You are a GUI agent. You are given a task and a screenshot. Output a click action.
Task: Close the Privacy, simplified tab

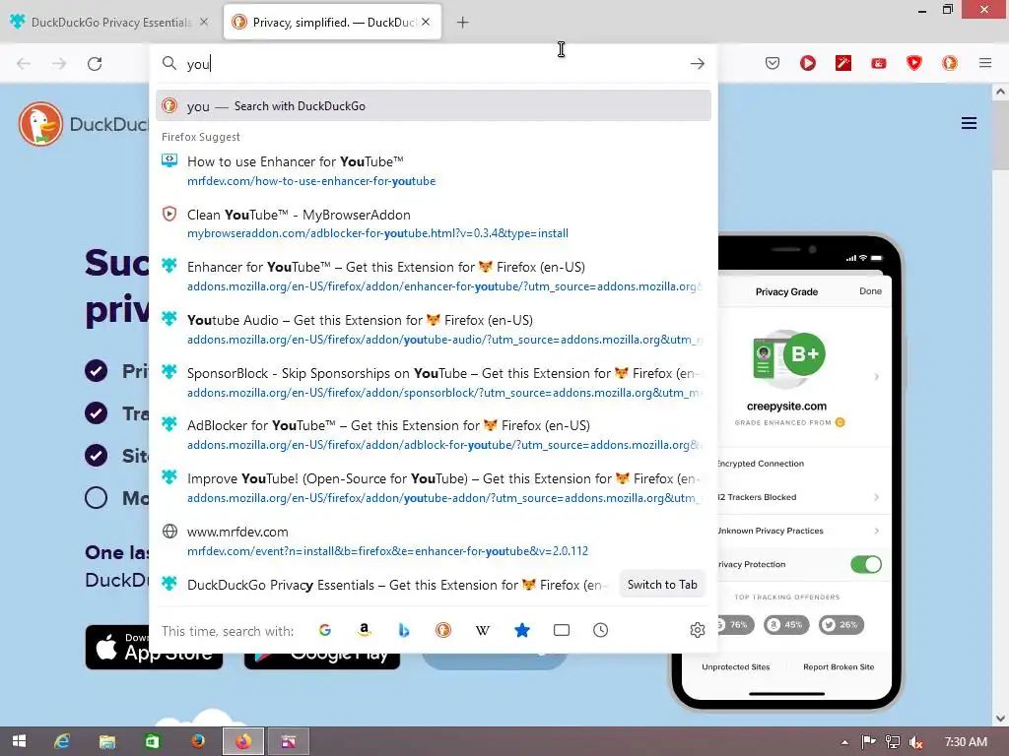[x=426, y=22]
